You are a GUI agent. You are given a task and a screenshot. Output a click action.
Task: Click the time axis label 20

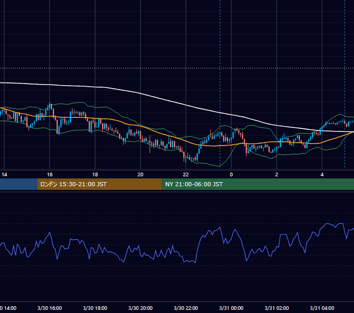141,175
